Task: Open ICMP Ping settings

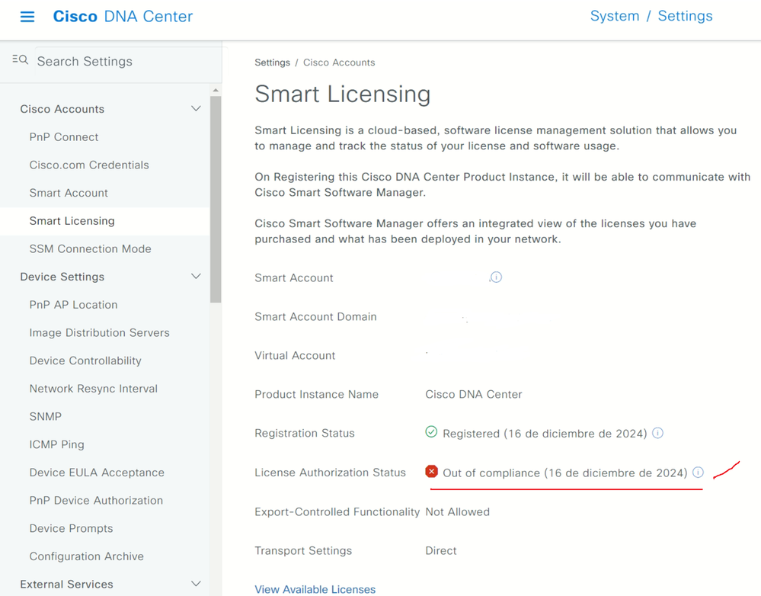Action: [x=56, y=444]
